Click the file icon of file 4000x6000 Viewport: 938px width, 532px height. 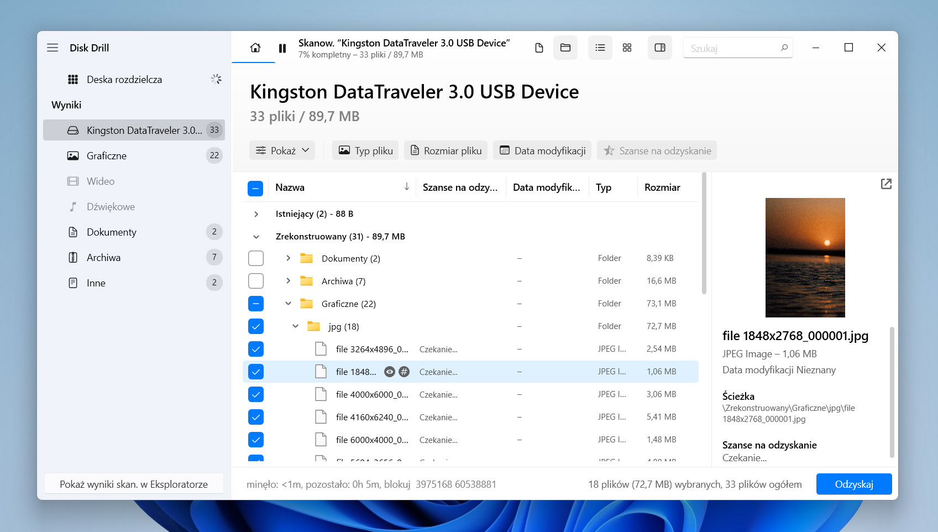(x=321, y=394)
